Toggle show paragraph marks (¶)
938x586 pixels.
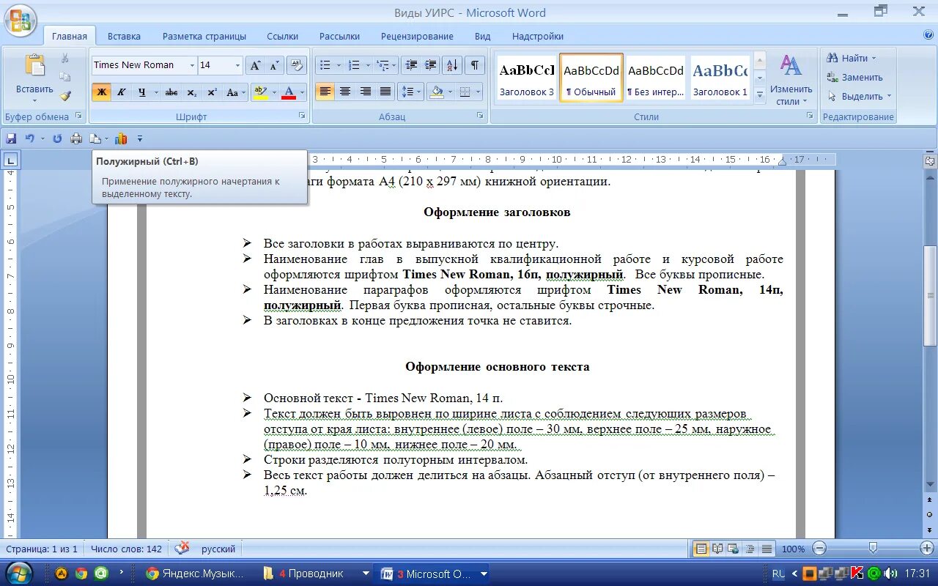point(475,65)
